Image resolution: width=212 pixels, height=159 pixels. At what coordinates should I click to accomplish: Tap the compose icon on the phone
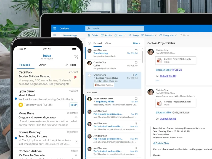click(x=76, y=57)
